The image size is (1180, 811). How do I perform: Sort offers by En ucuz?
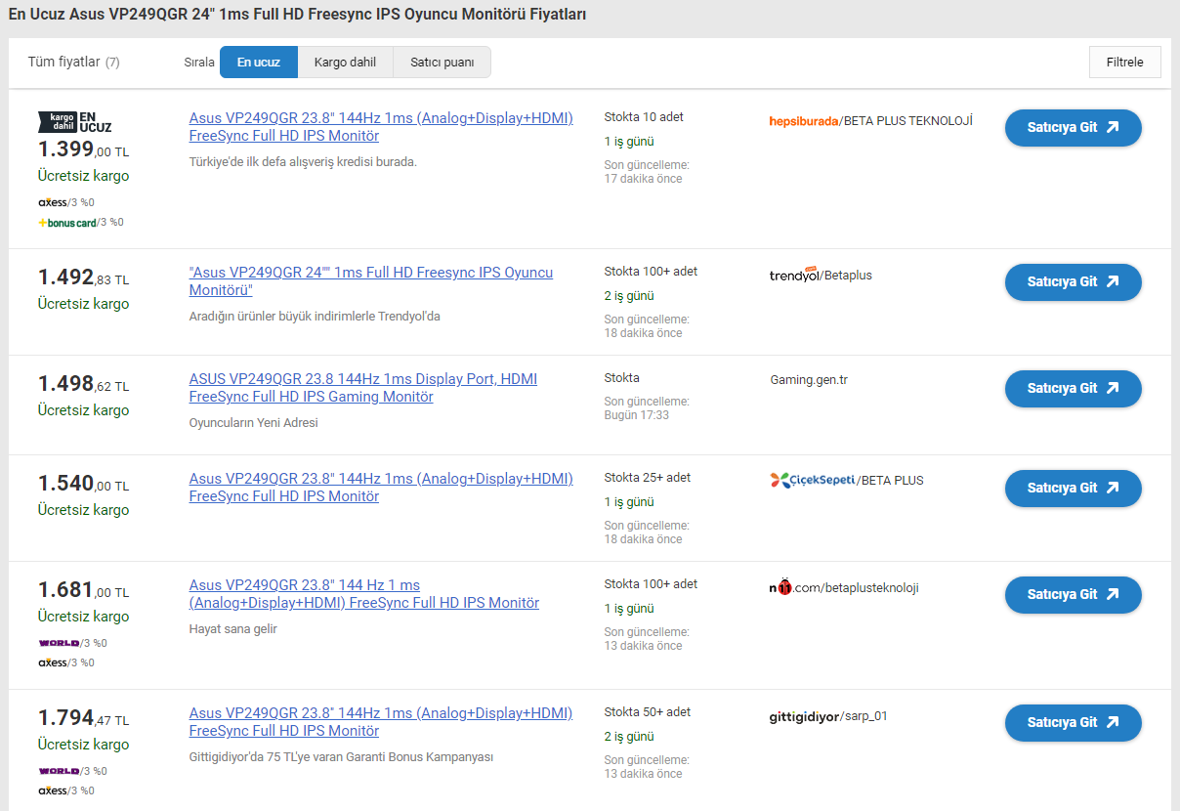click(258, 63)
